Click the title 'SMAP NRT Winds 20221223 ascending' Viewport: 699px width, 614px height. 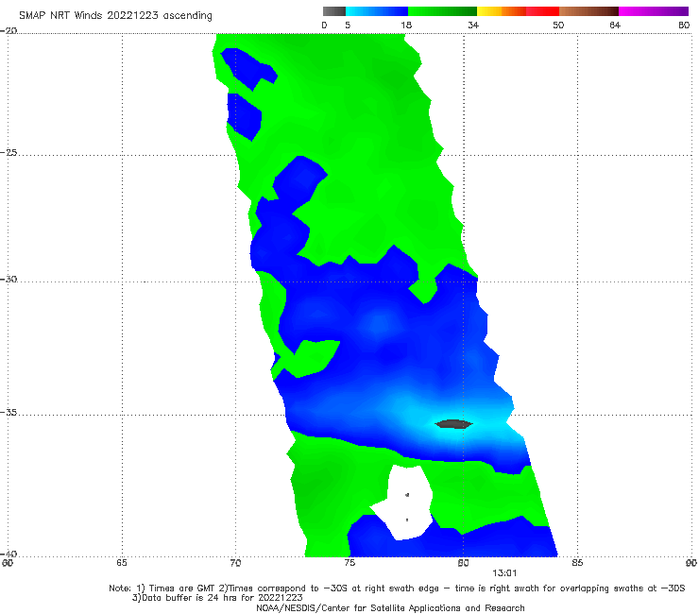coord(115,15)
